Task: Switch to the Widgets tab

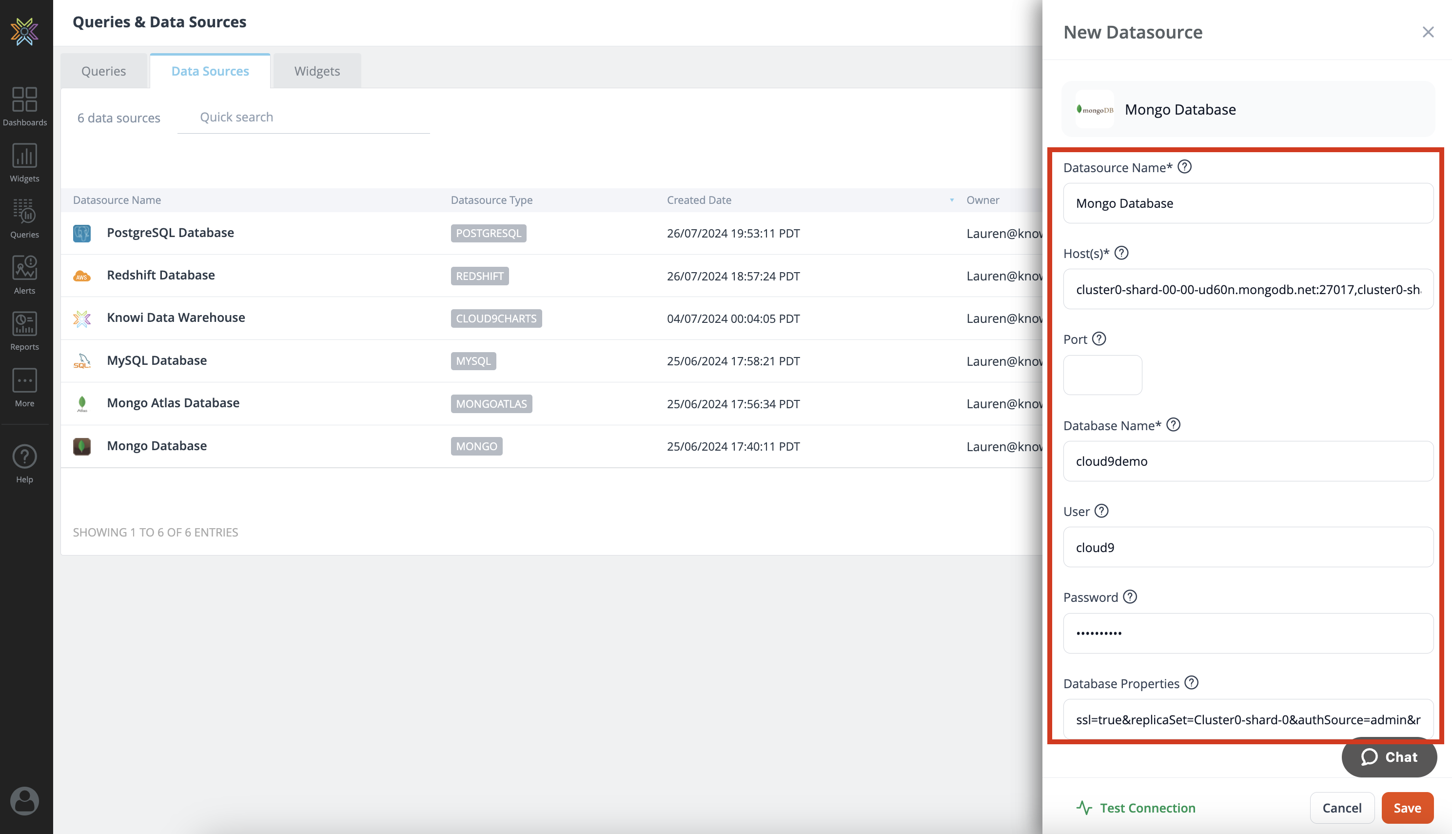Action: coord(316,71)
